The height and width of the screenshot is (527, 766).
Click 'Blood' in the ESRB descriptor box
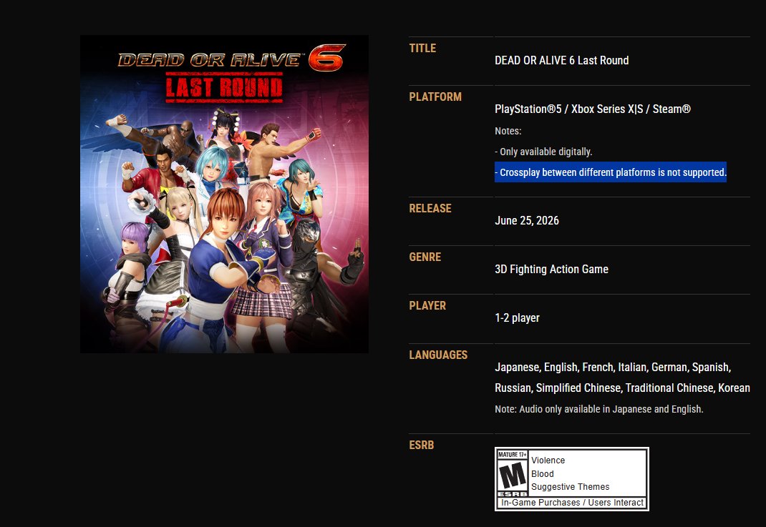pos(543,474)
